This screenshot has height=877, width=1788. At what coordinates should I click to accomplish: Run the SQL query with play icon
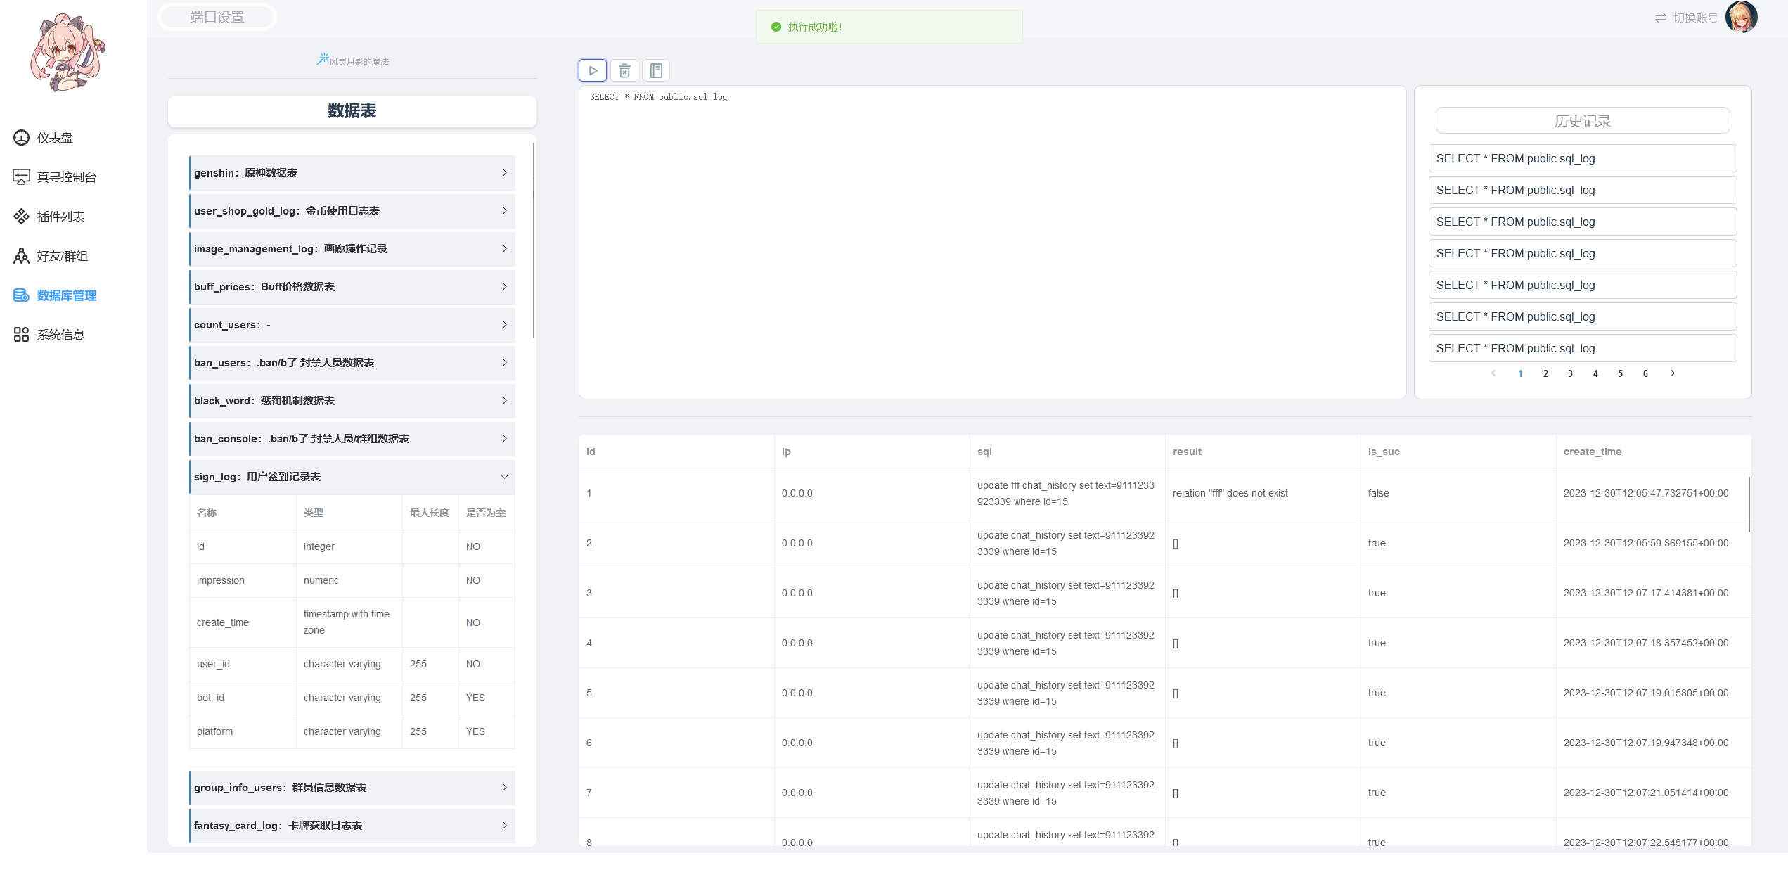[593, 70]
